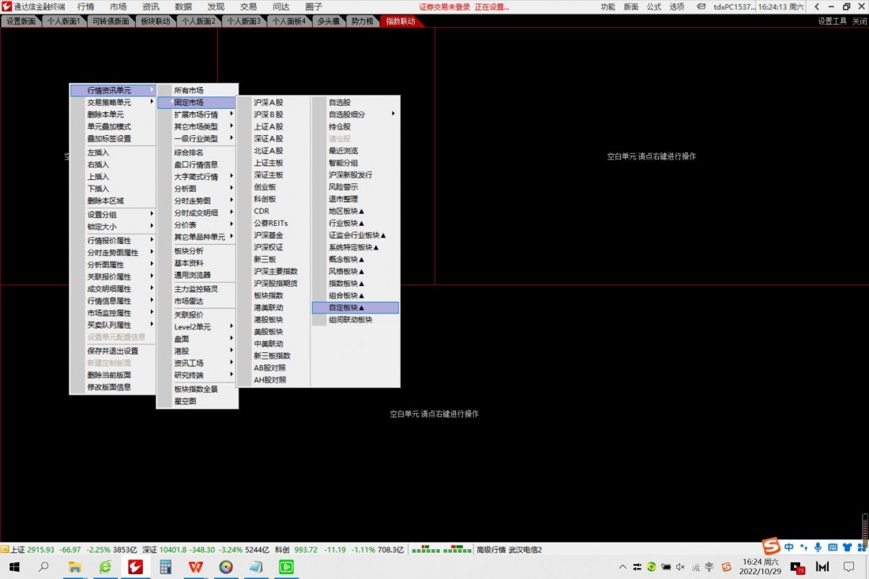Open the colorful circle app on taskbar
The image size is (869, 579).
click(x=226, y=567)
